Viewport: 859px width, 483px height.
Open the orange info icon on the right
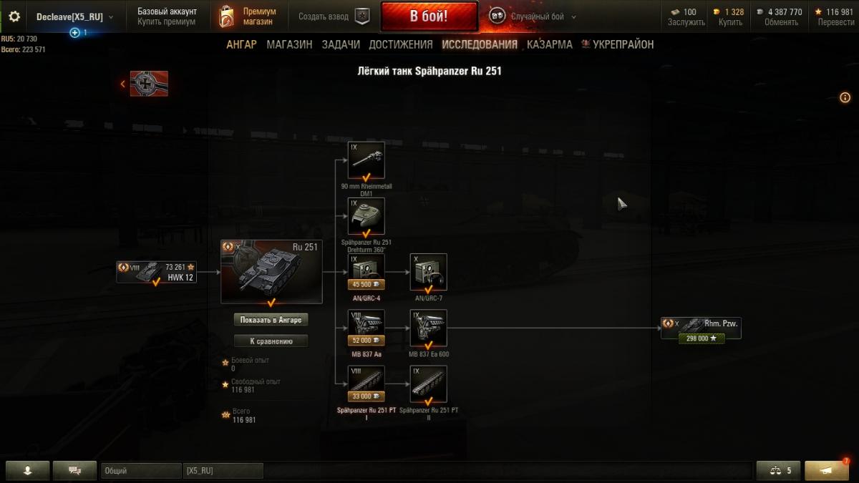click(x=845, y=97)
